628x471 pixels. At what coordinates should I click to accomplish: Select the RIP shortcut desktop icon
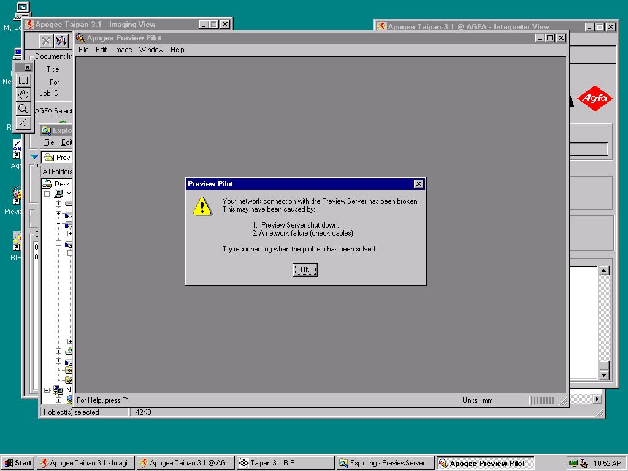point(17,241)
